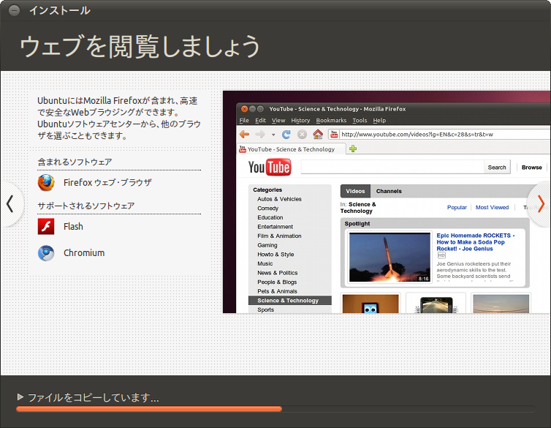Select Music category
The width and height of the screenshot is (551, 428).
tap(265, 263)
